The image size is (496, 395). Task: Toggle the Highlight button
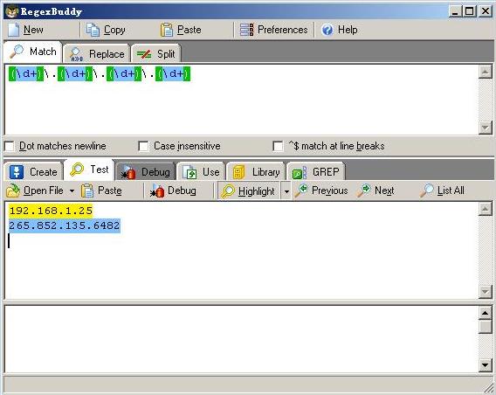[249, 191]
